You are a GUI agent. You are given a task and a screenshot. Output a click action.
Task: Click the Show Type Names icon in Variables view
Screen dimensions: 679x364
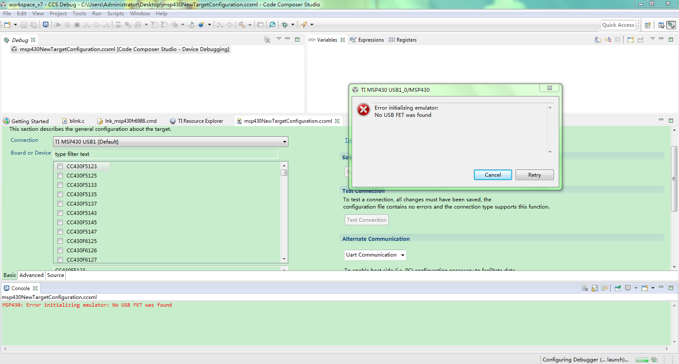click(598, 40)
